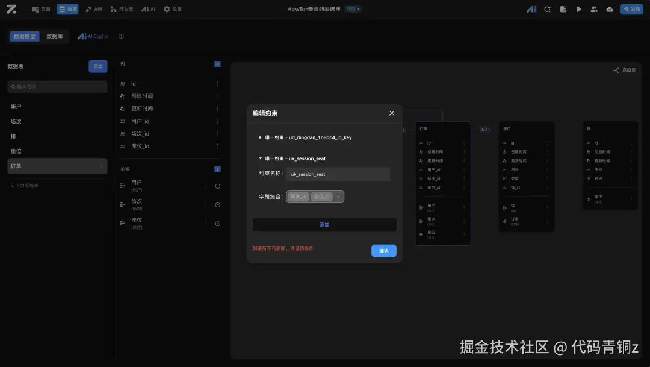The width and height of the screenshot is (650, 367).
Task: Click the play preview icon in top bar
Action: [x=579, y=9]
